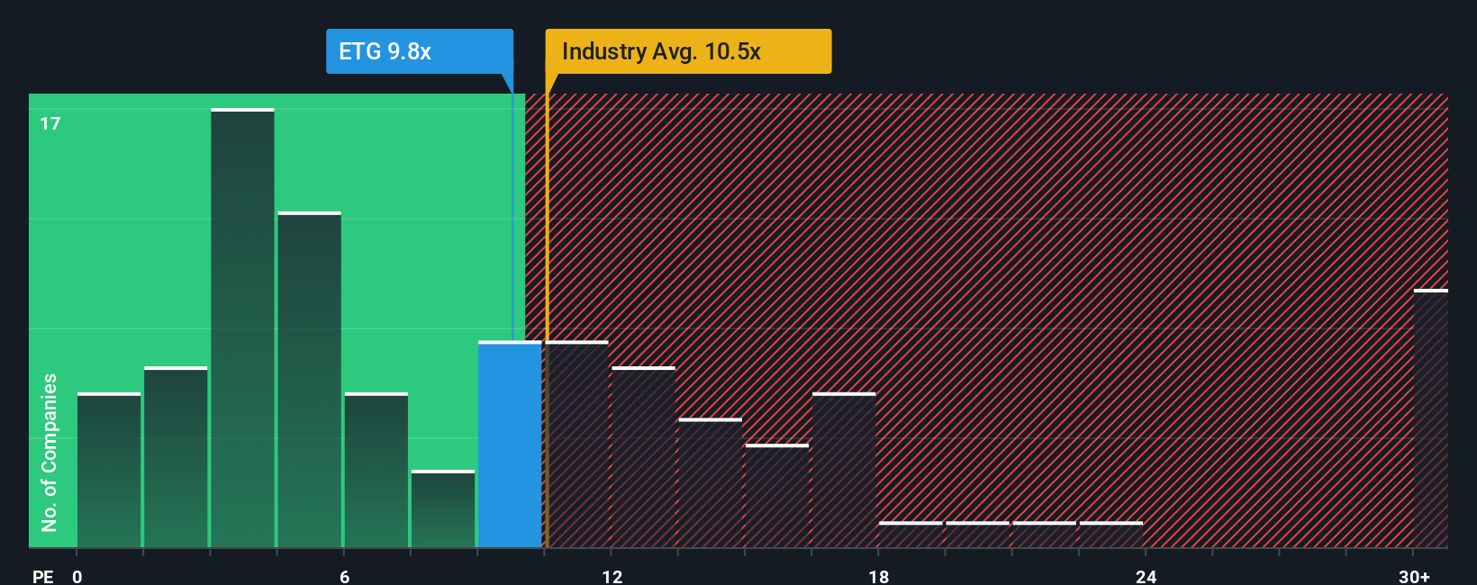Click the PE axis title
The image size is (1477, 585).
42,576
